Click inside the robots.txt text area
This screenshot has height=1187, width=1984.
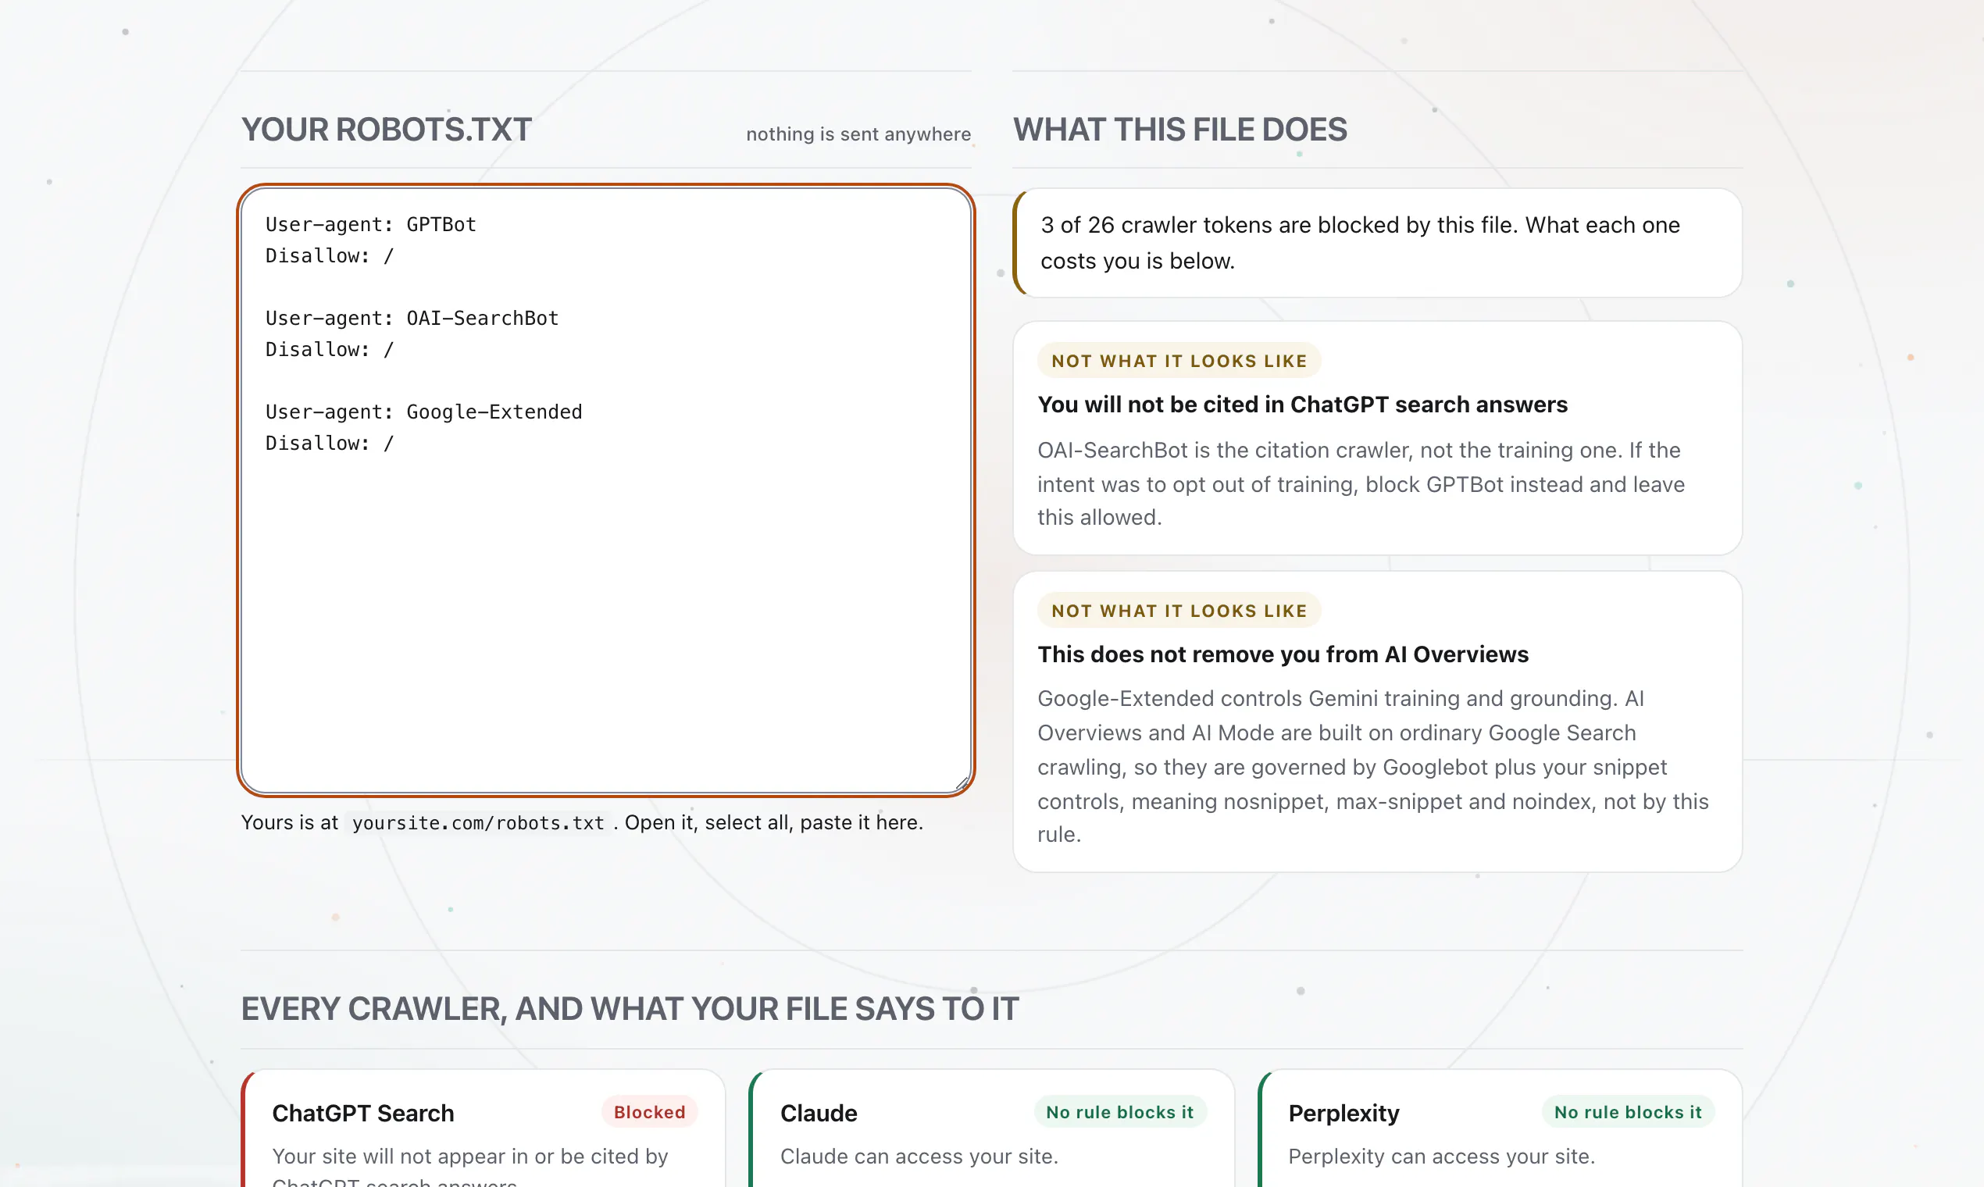(x=605, y=490)
